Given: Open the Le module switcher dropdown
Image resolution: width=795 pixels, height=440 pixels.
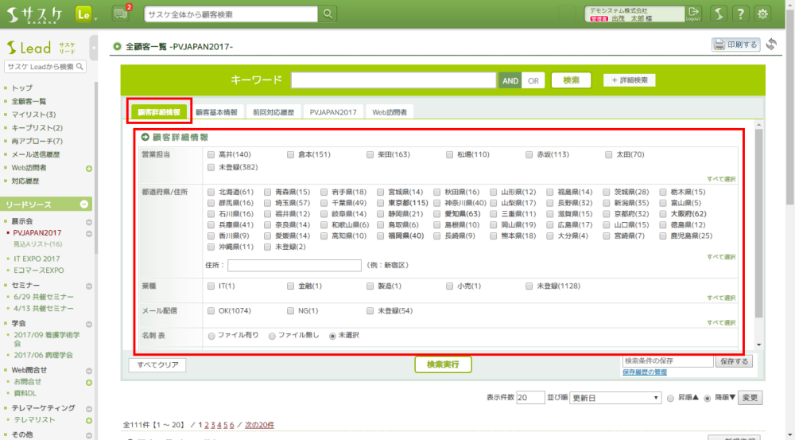Looking at the screenshot, I should pyautogui.click(x=86, y=14).
